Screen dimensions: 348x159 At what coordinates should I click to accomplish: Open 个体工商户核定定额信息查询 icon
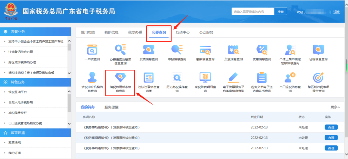[290, 50]
